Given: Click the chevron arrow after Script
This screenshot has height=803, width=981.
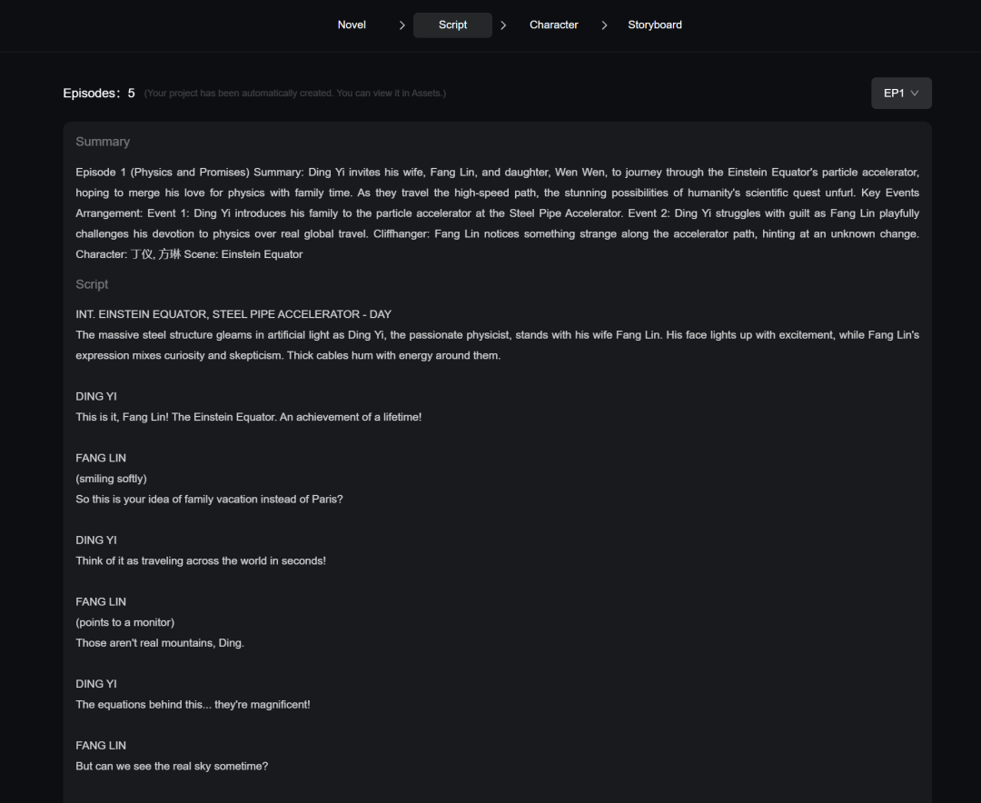Looking at the screenshot, I should (503, 25).
